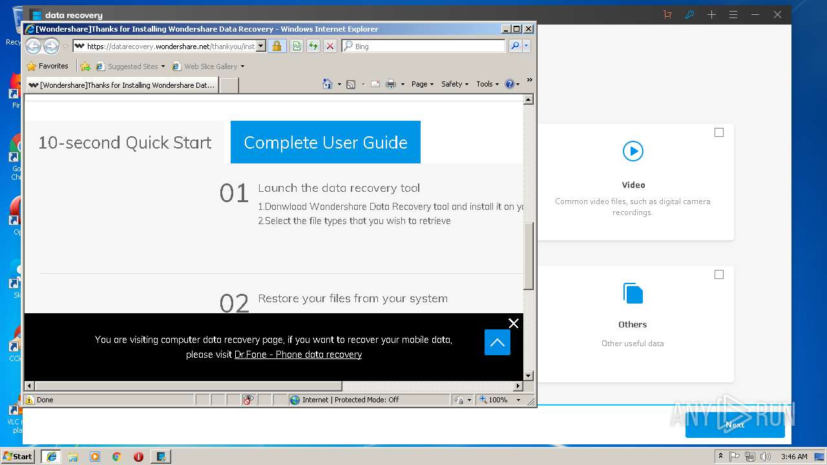
Task: Click the Read Mail icon
Action: pyautogui.click(x=375, y=84)
